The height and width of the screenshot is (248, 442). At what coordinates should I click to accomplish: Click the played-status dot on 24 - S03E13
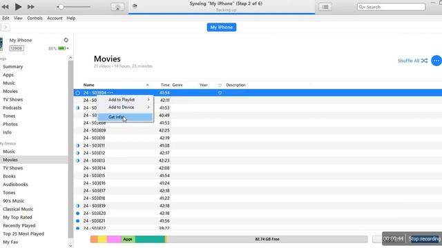tap(78, 161)
